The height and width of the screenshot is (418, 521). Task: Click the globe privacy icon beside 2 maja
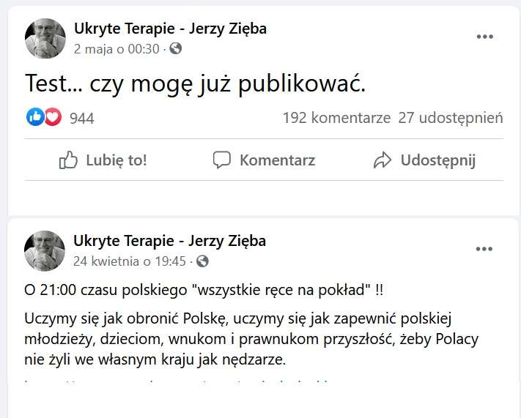pyautogui.click(x=176, y=49)
